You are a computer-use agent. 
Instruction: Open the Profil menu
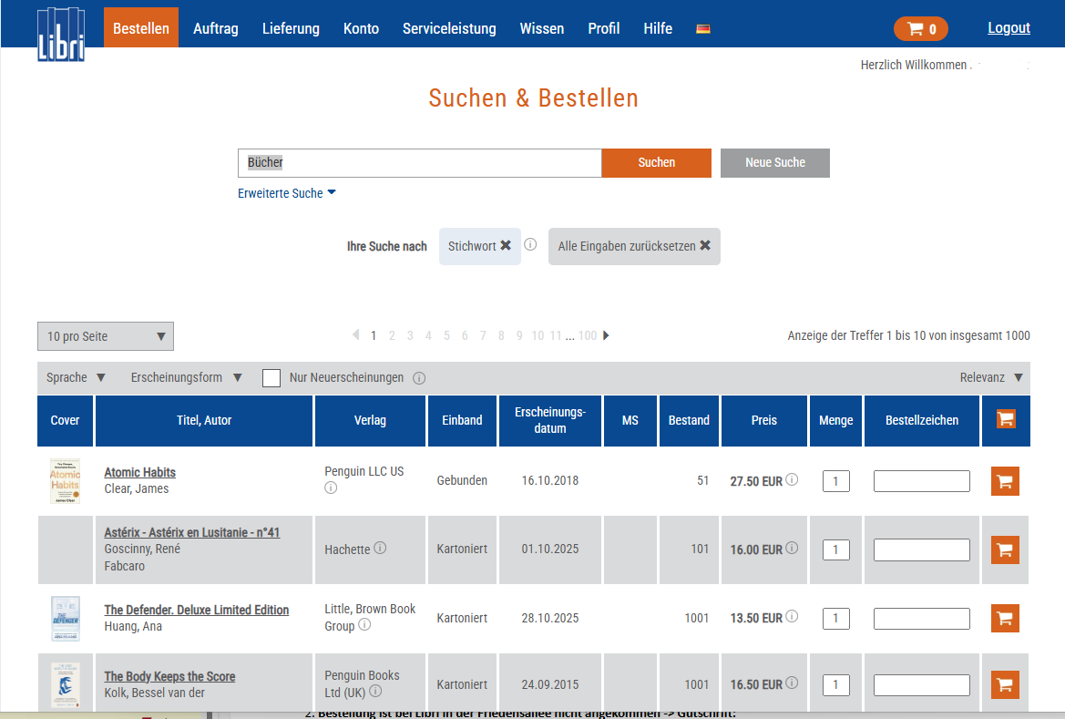pos(603,28)
